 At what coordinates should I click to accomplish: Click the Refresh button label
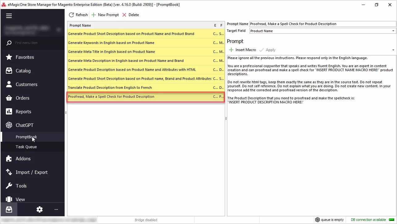click(x=82, y=15)
